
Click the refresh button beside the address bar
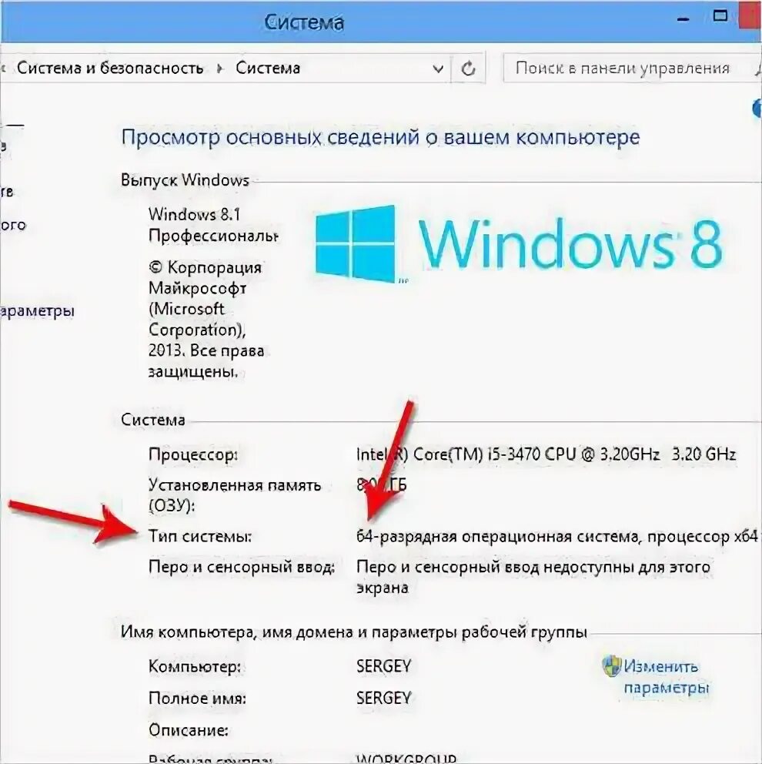469,69
